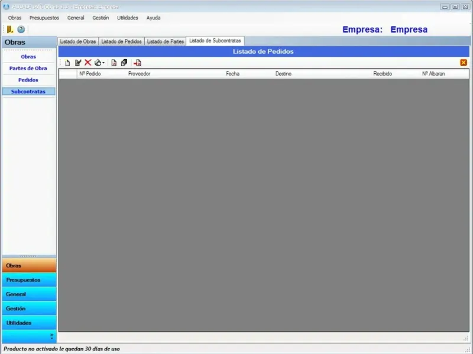Click the 'Obras' sidebar panel header
This screenshot has width=473, height=354.
(x=29, y=42)
